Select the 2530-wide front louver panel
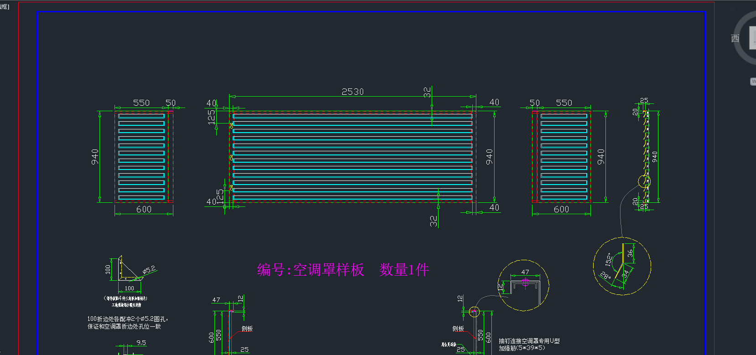 [x=352, y=156]
